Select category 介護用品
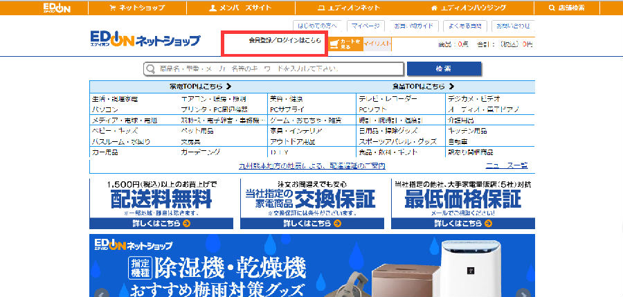Screen dimensions: 623x297 pos(461,120)
